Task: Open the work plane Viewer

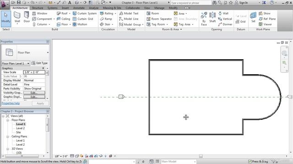Action: pos(265,24)
